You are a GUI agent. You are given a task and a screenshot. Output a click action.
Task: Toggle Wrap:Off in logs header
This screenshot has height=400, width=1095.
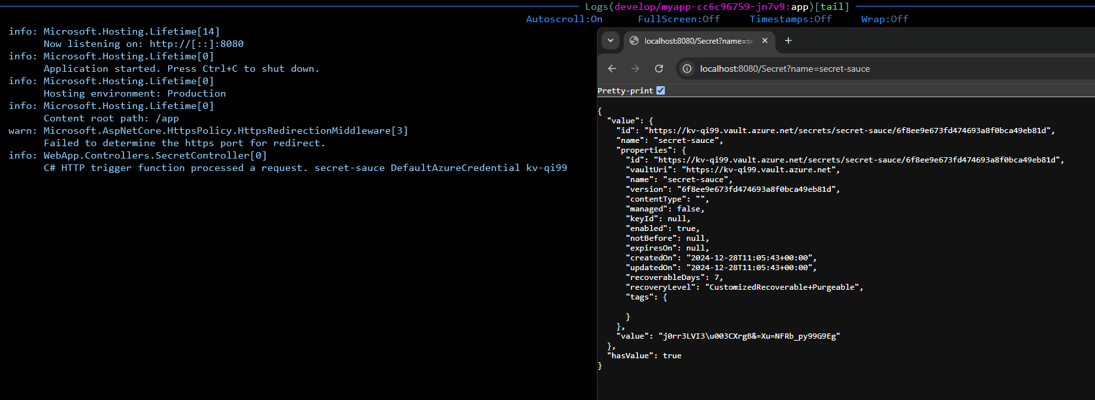click(884, 19)
